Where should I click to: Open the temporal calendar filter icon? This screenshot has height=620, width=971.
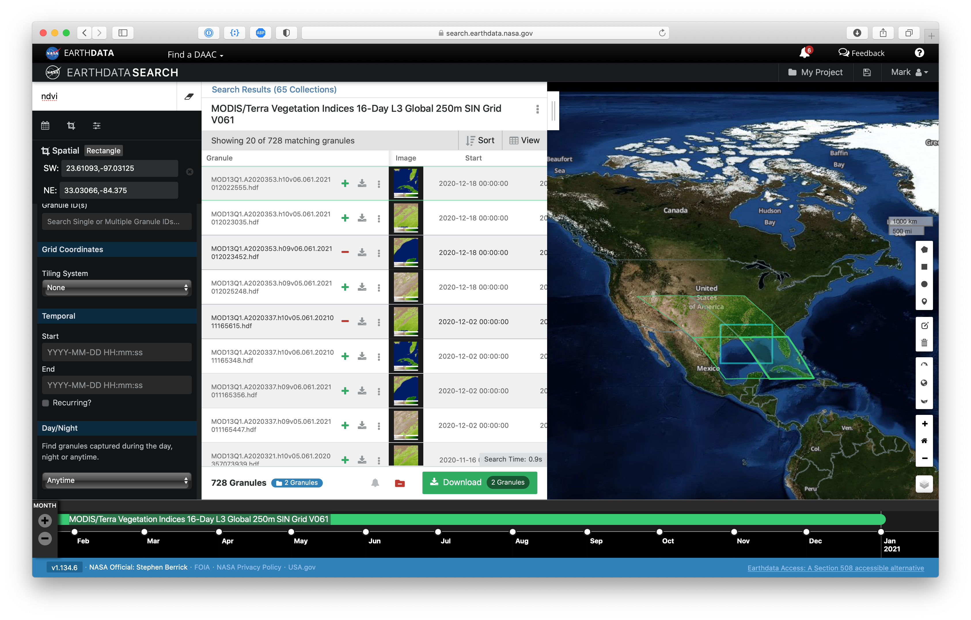[45, 126]
